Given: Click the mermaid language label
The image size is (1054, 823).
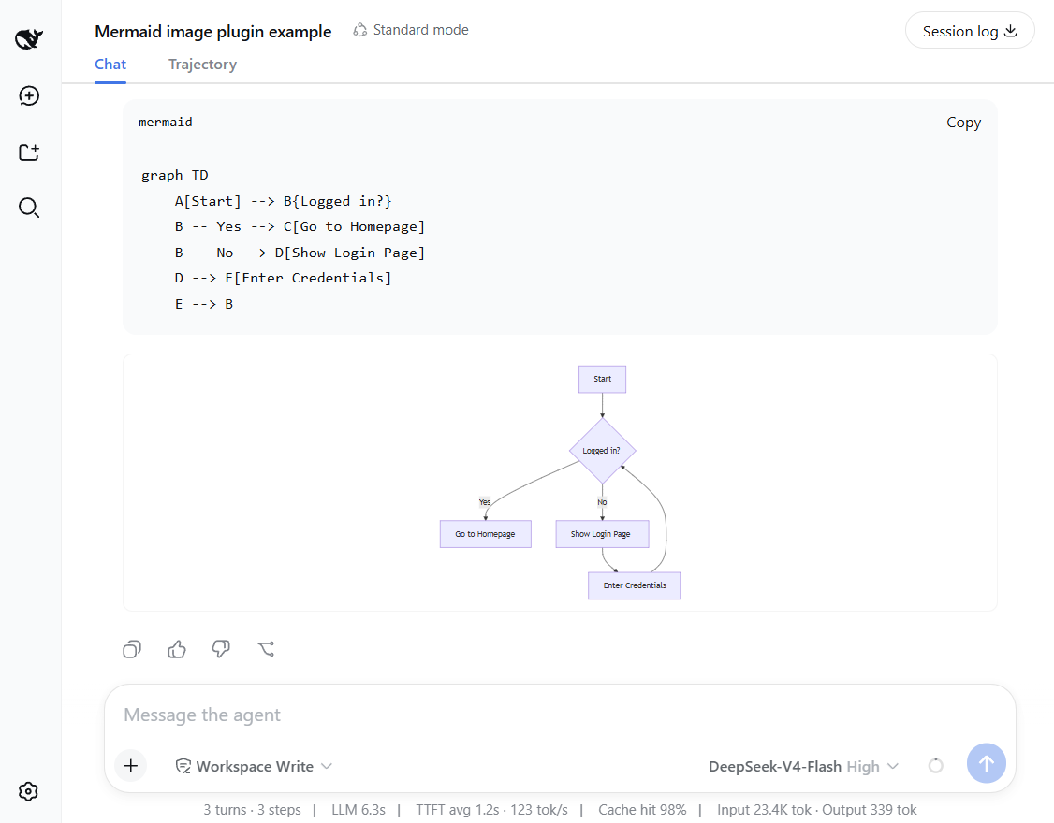Looking at the screenshot, I should (166, 123).
